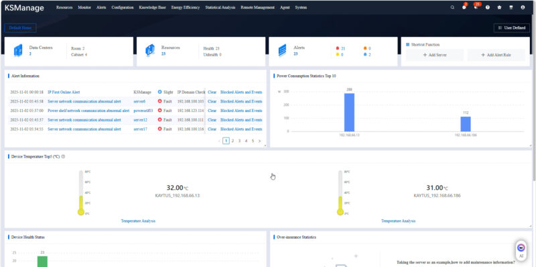Go to alert page 5

click(x=253, y=141)
